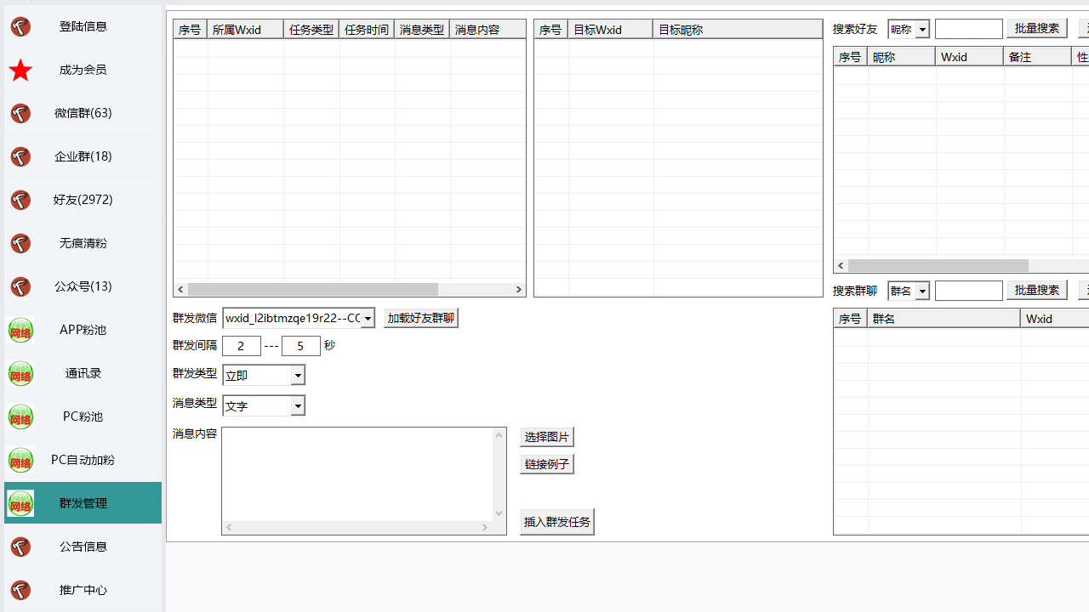
Task: Click the red star icon for 成为会员
Action: pos(20,70)
